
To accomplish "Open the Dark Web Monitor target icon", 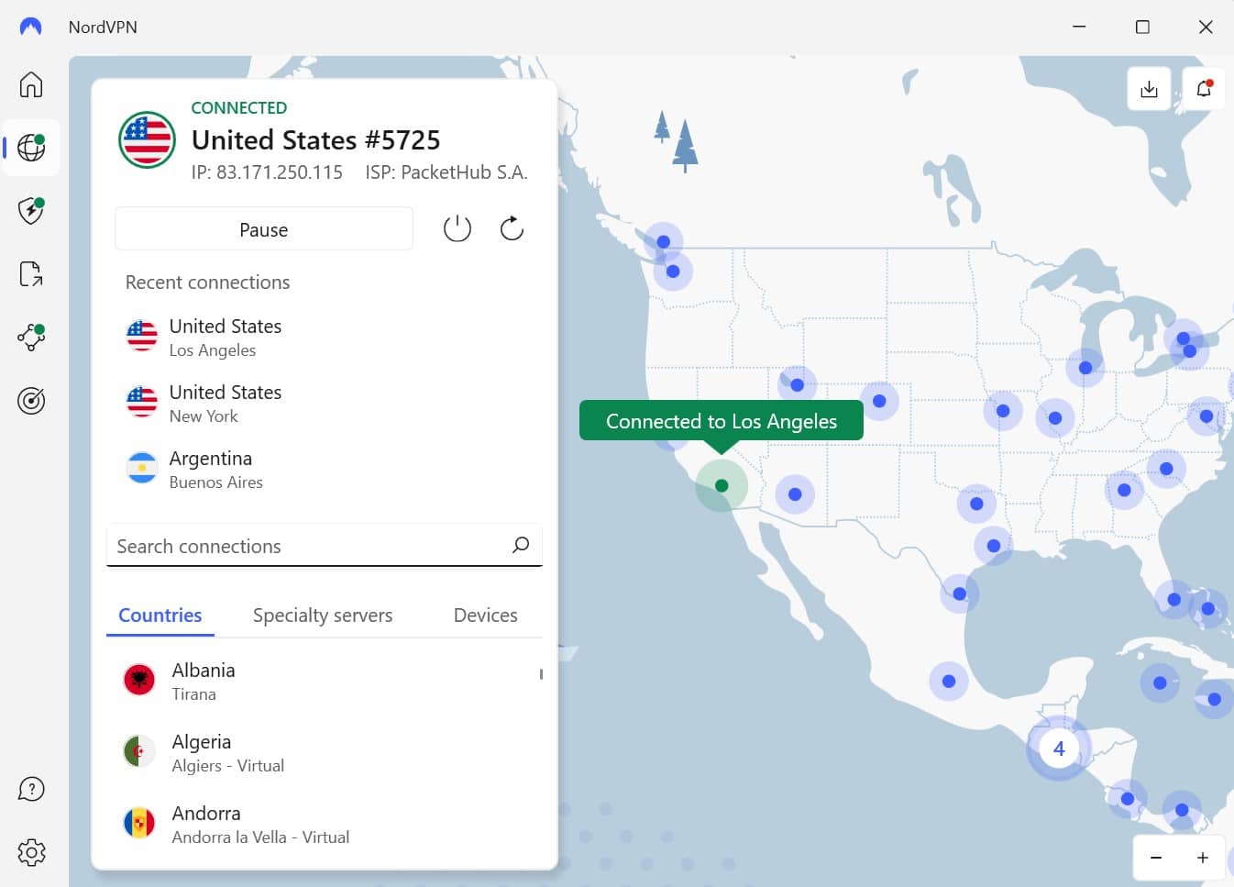I will point(31,401).
